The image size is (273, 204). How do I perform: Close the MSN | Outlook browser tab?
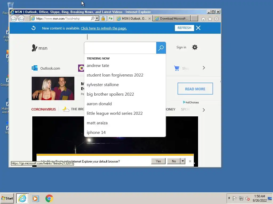click(149, 19)
